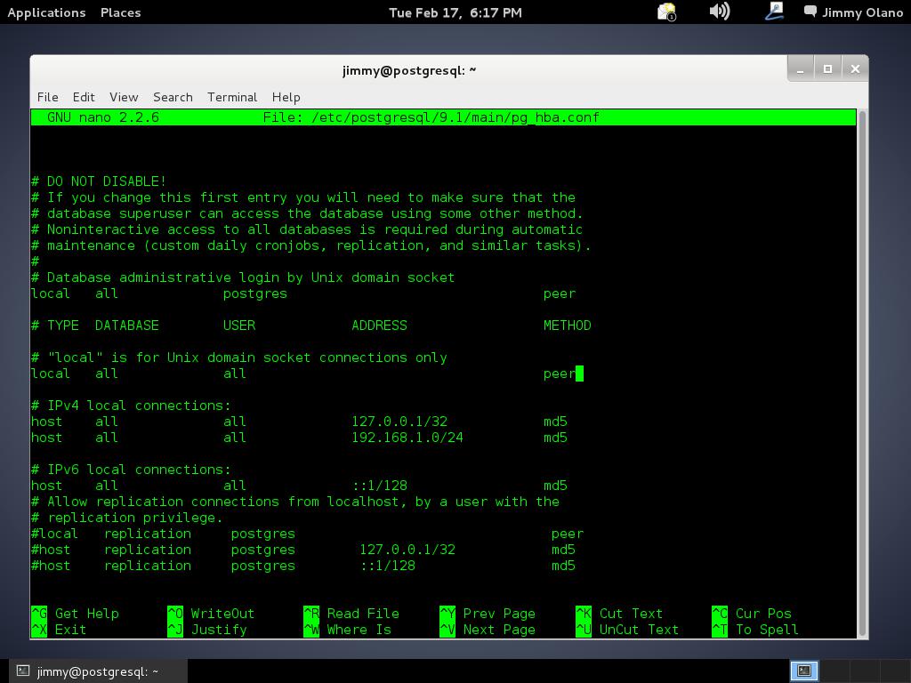Open the File menu
Screen dimensions: 911x683
47,97
